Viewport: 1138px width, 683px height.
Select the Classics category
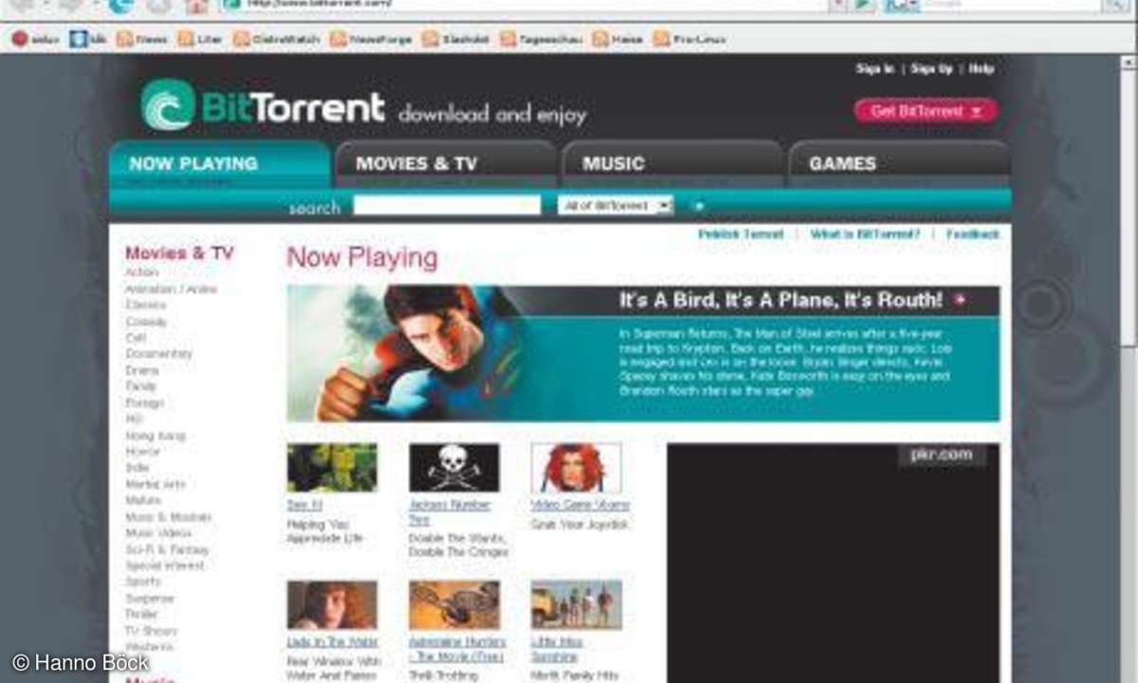(145, 305)
